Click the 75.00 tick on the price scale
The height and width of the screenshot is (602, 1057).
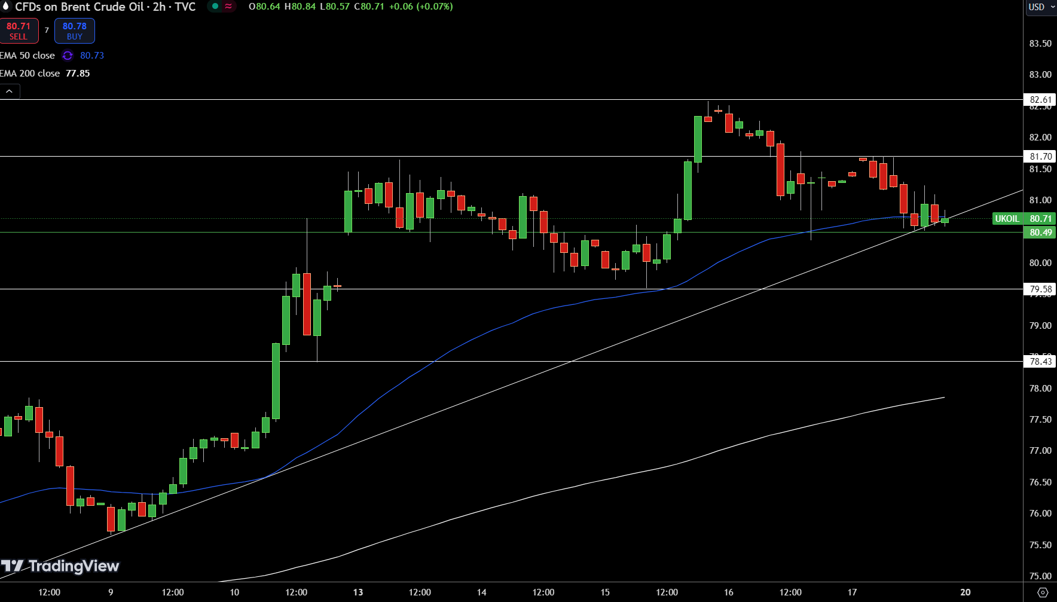tap(1040, 576)
